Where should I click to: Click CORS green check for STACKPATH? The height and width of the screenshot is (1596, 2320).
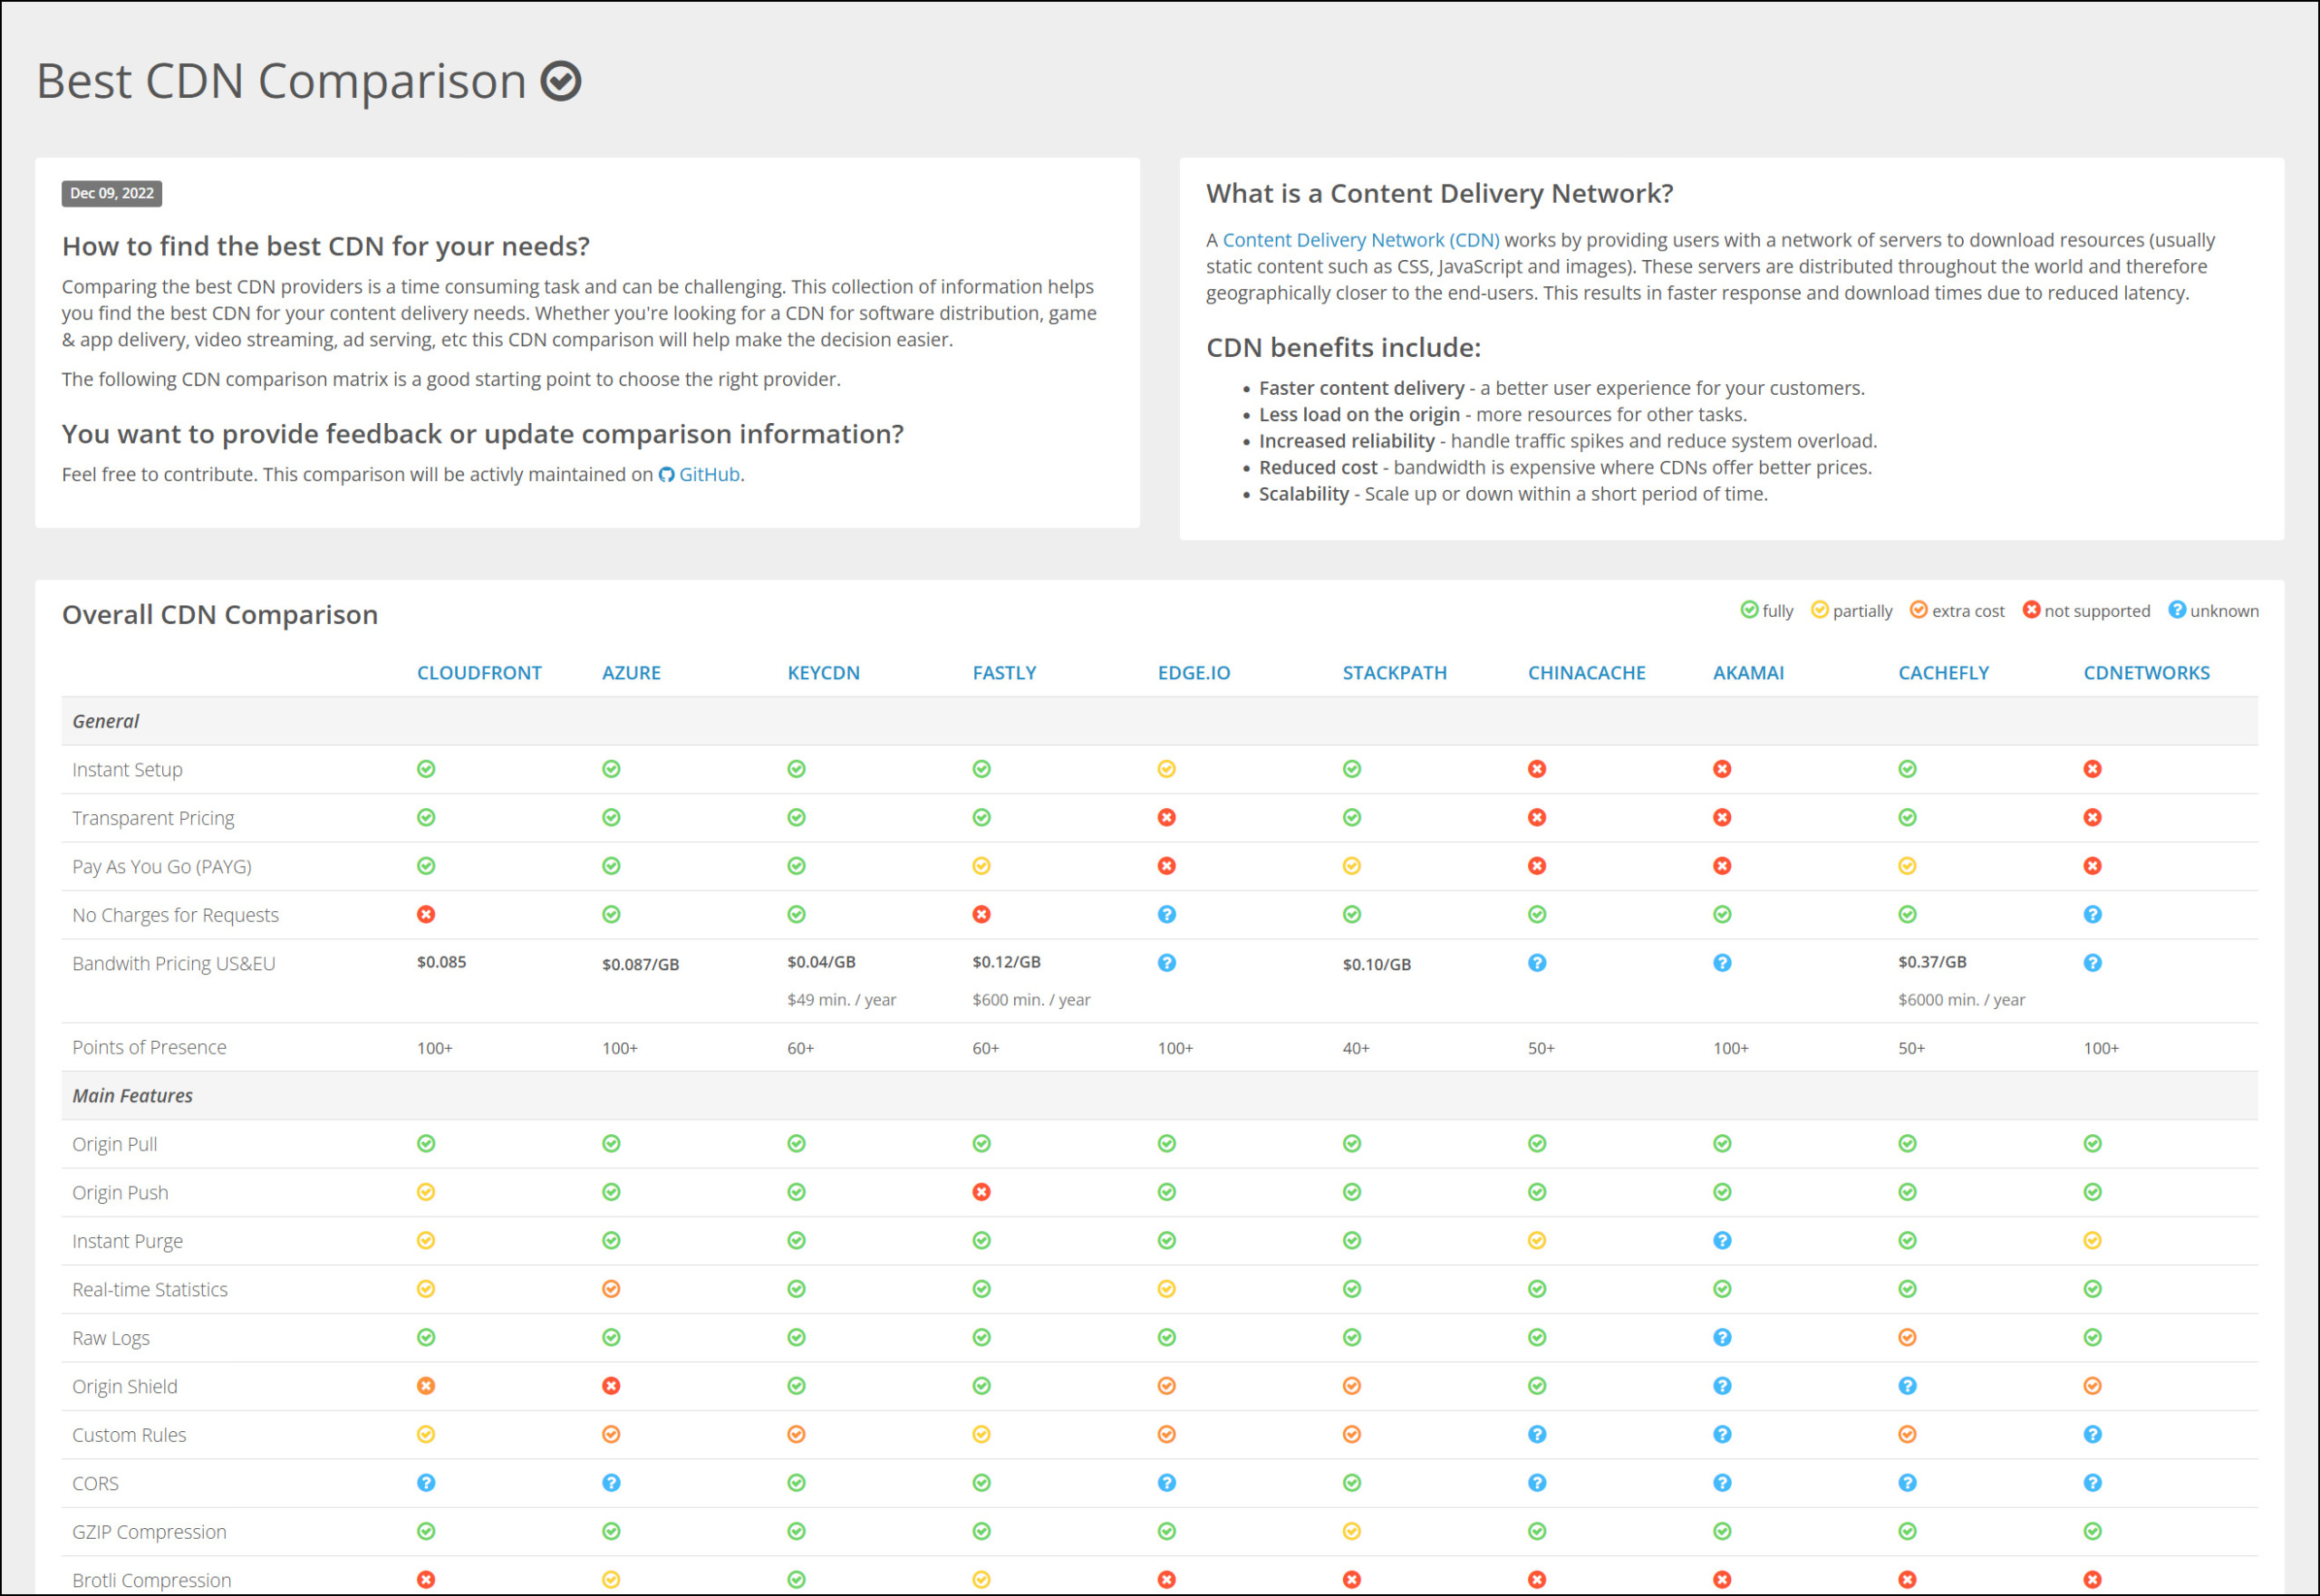(1351, 1483)
